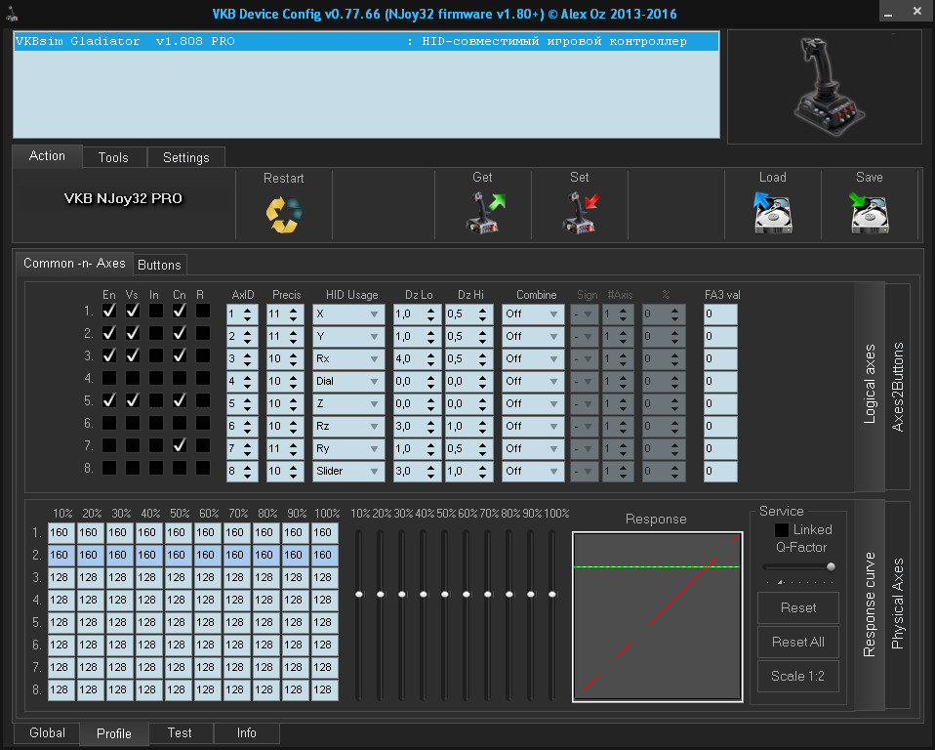Open HID Usage dropdown showing Ry
Screen dimensions: 935x750
point(348,448)
